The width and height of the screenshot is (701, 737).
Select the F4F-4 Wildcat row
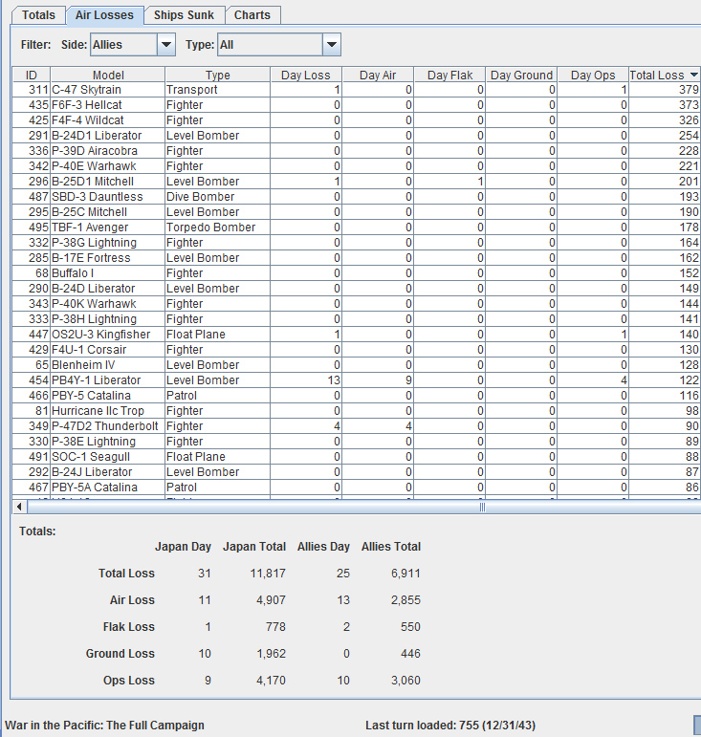(x=357, y=120)
